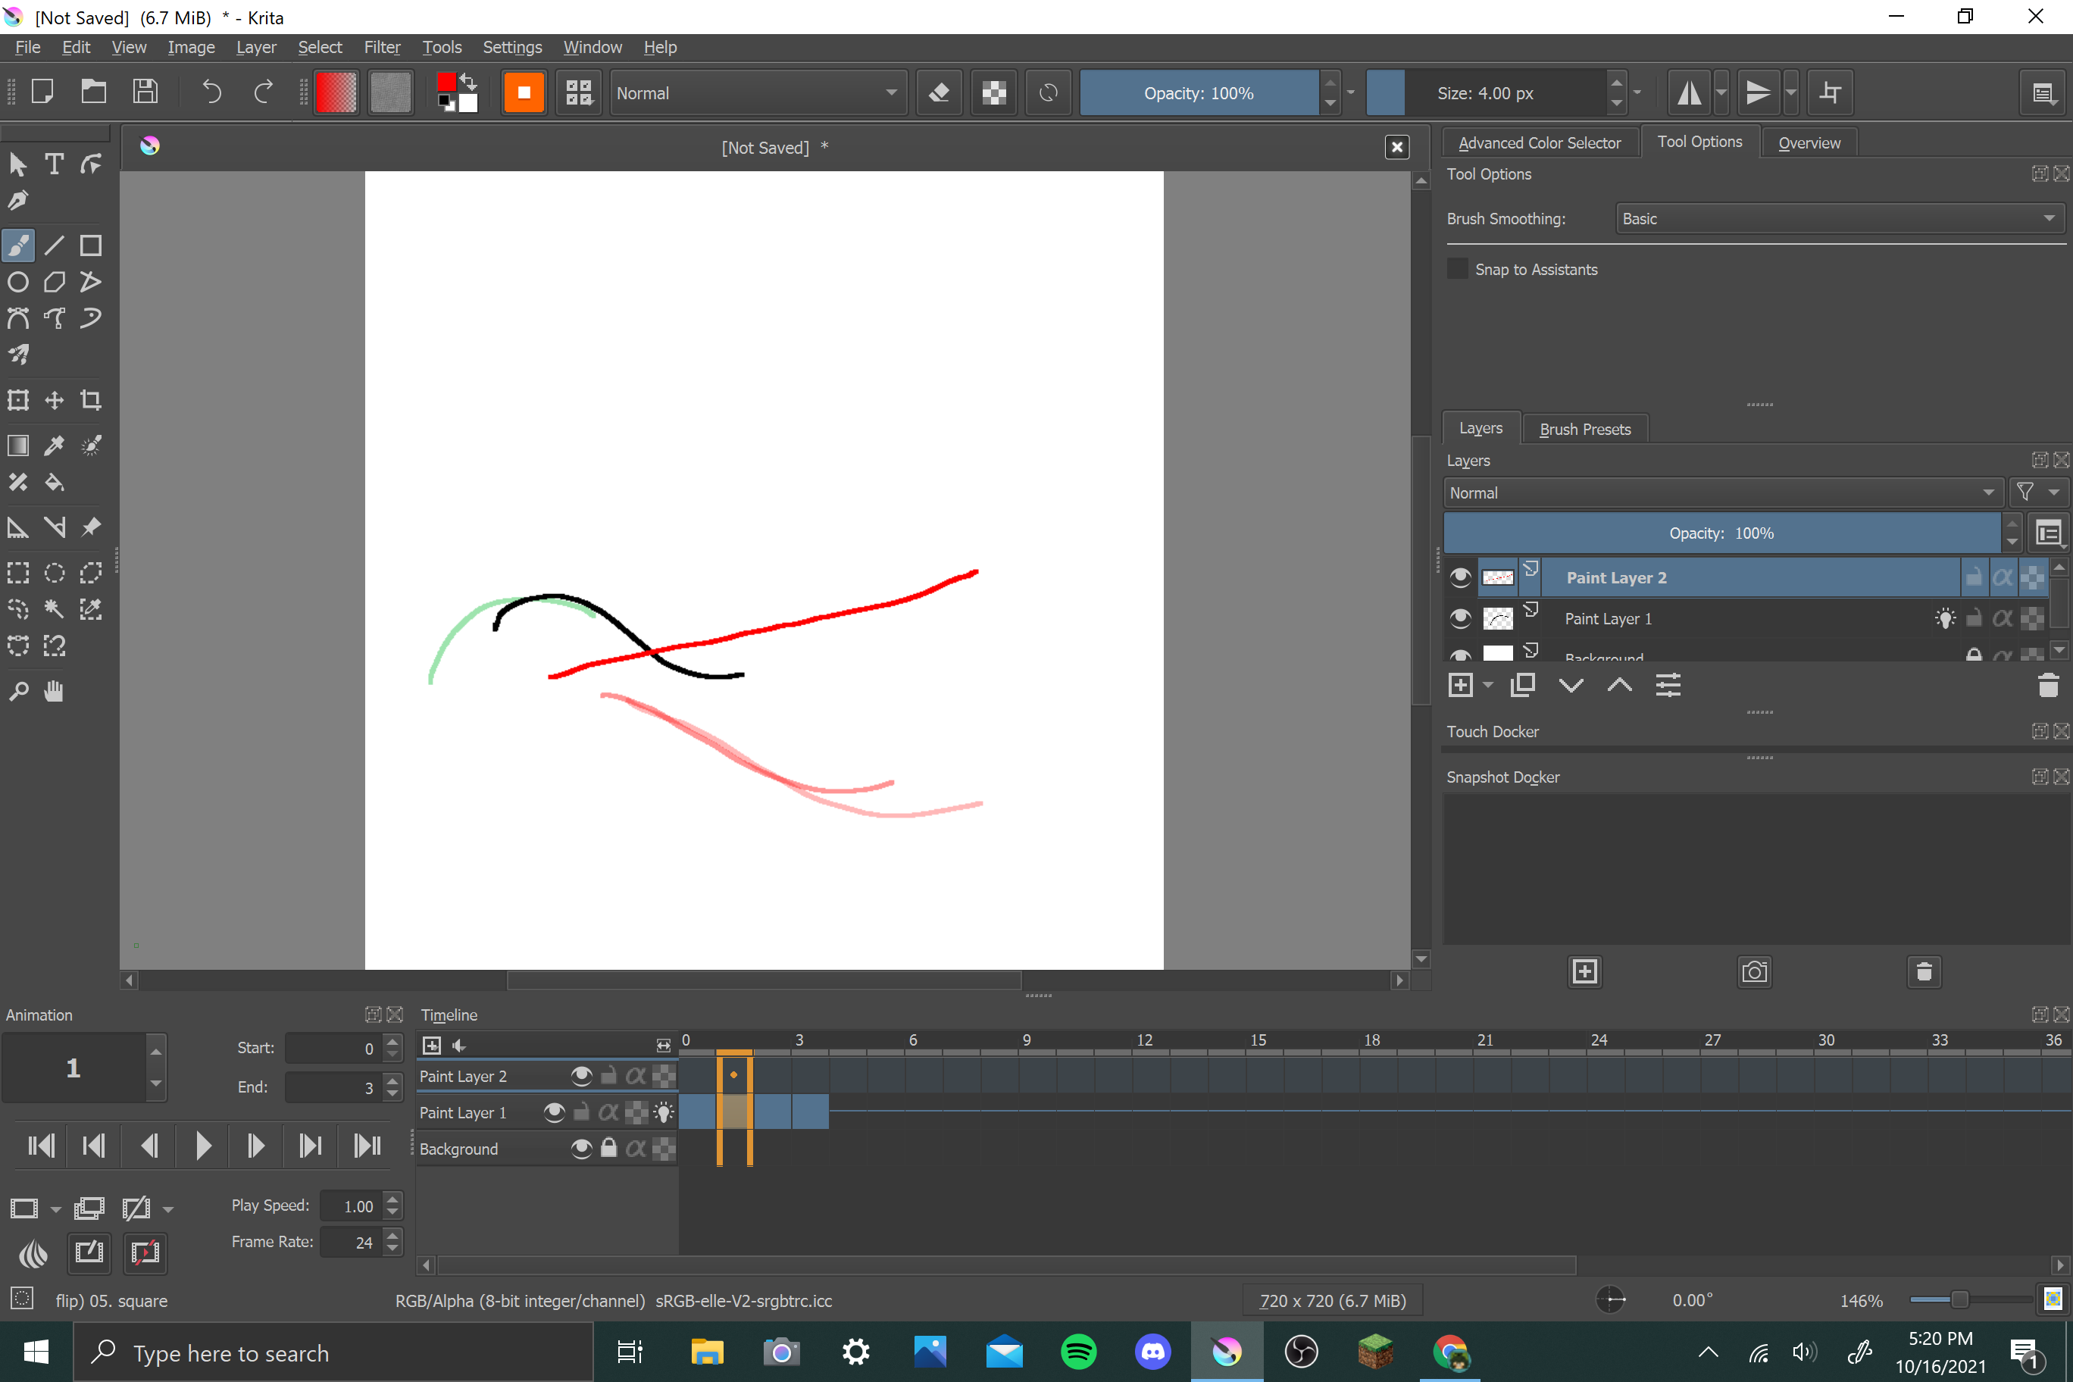
Task: Hide the Paint Layer 1 layer
Action: pos(1459,618)
